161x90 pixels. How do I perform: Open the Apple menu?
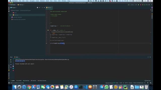click(10, 1)
